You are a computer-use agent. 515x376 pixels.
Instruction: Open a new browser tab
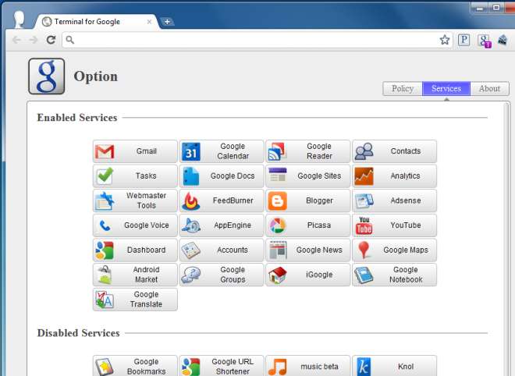tap(167, 22)
